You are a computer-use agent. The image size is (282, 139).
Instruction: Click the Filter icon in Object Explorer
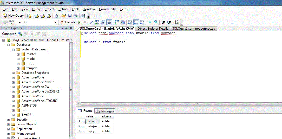(x=38, y=34)
